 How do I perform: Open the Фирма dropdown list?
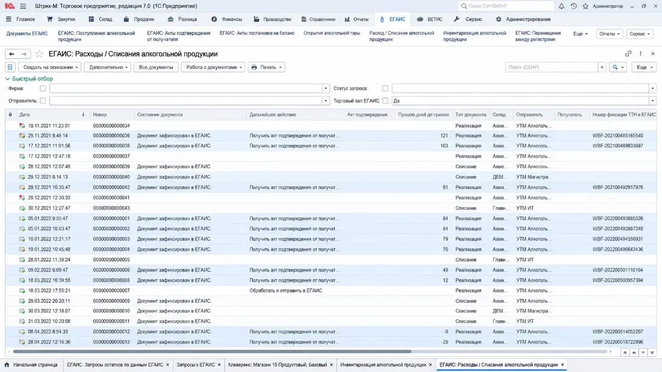pos(326,88)
